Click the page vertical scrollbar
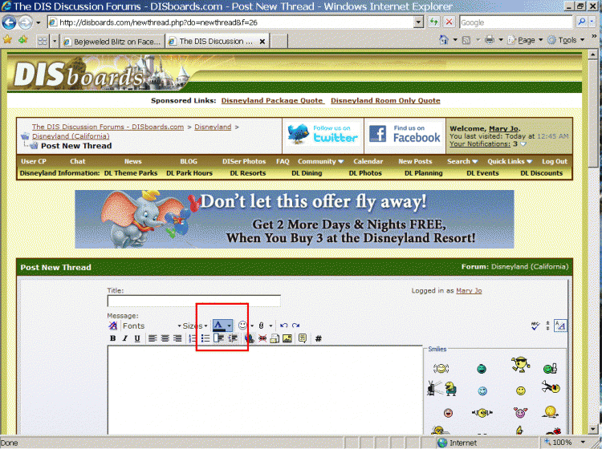602x449 pixels. click(x=592, y=241)
